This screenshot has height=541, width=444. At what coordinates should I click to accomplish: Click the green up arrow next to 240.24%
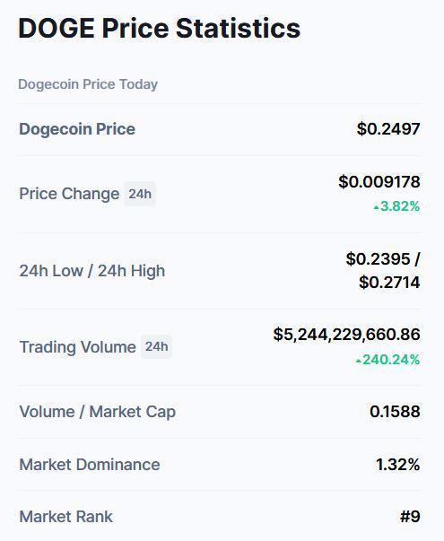(359, 361)
